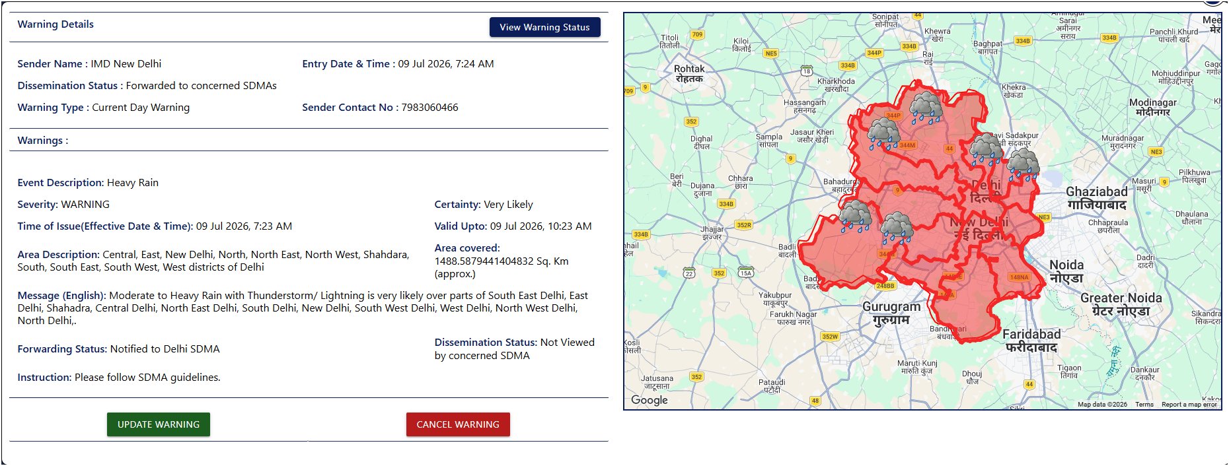Click the Rohtak city label on map

coord(689,73)
